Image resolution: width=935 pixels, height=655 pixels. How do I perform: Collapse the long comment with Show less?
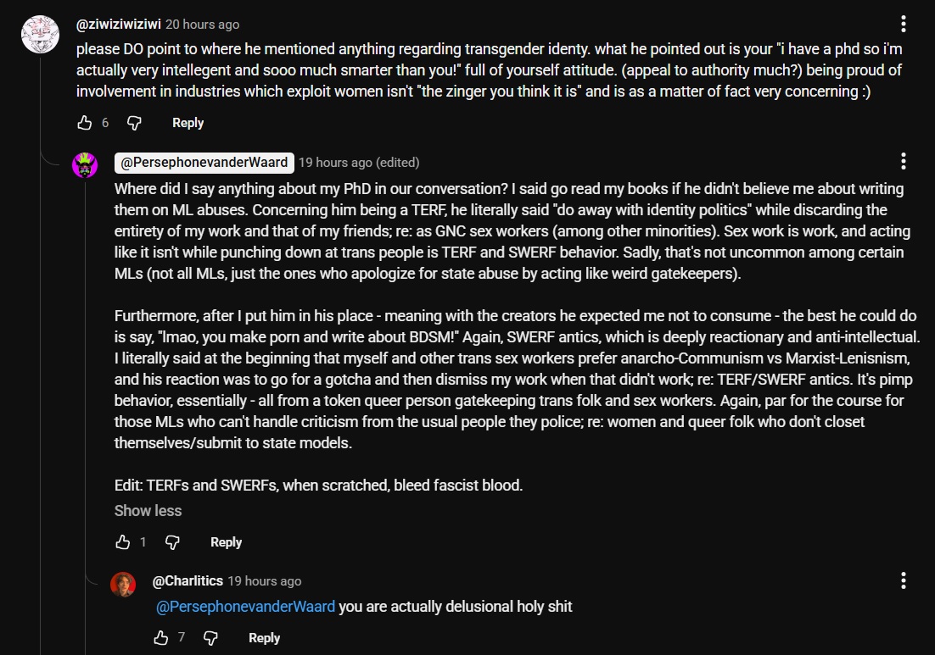click(148, 510)
